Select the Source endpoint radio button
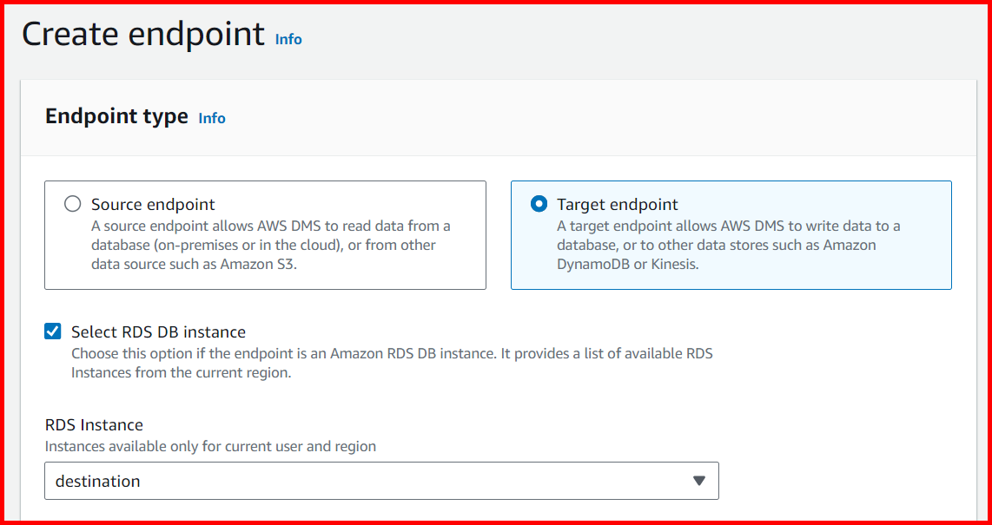992x525 pixels. tap(73, 203)
